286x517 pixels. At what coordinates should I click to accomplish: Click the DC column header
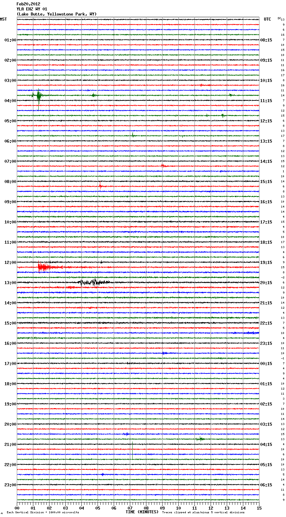tap(279, 18)
